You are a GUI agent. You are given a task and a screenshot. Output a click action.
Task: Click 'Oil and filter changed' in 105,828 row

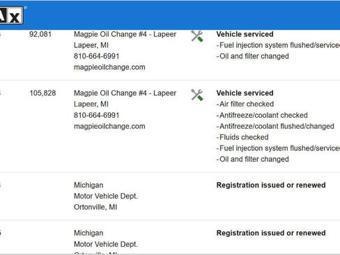[x=253, y=159]
